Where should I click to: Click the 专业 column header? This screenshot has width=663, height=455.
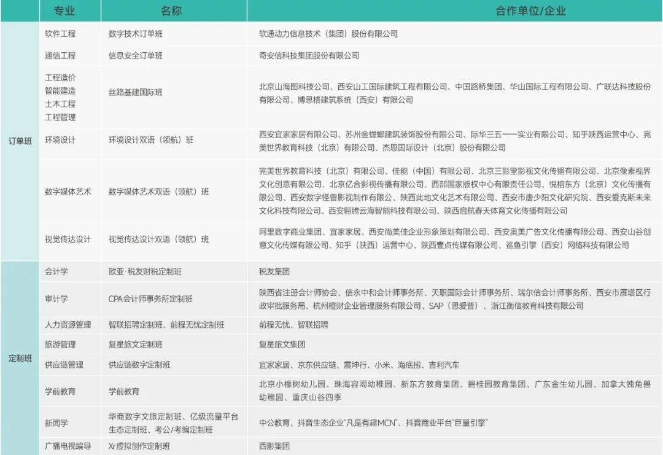64,11
